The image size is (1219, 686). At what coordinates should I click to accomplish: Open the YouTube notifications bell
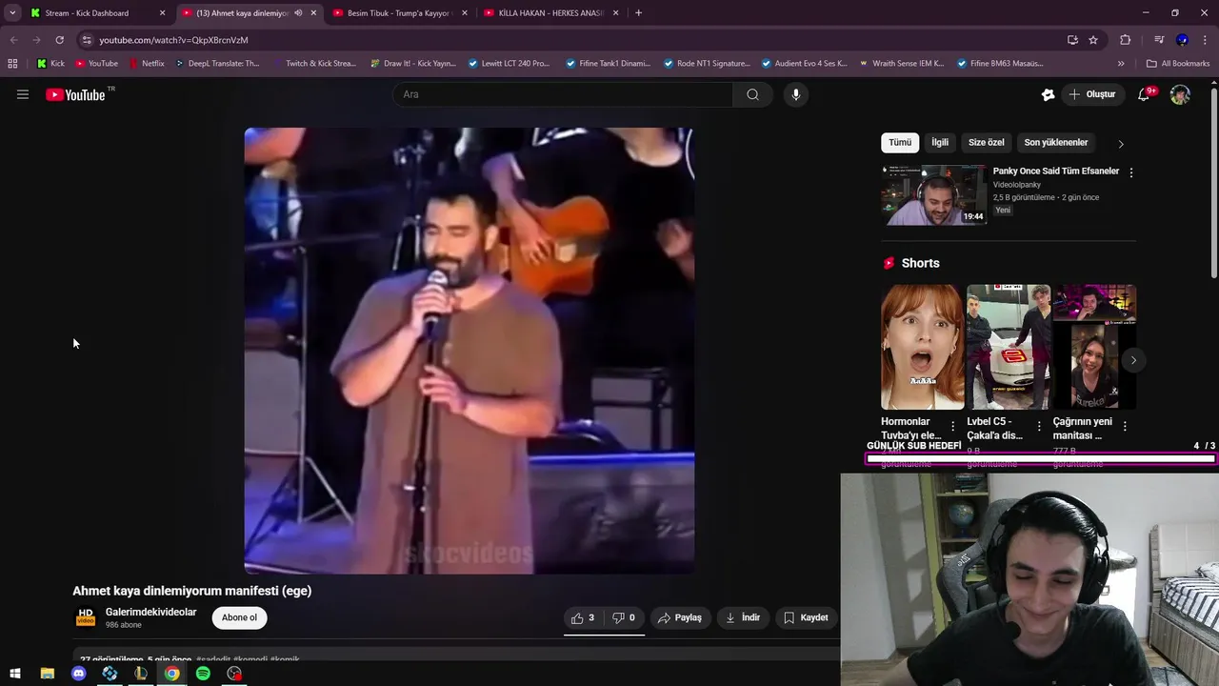click(1145, 94)
